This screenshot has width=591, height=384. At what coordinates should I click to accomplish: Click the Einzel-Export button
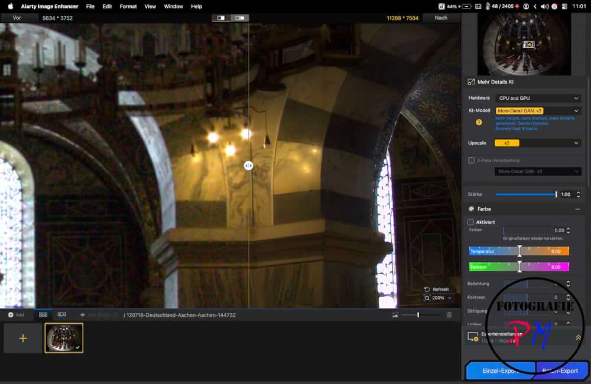click(499, 370)
